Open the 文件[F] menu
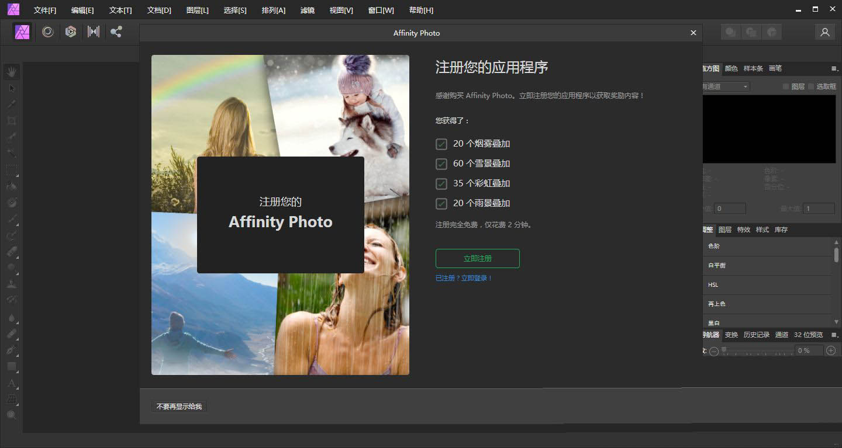Image resolution: width=842 pixels, height=448 pixels. tap(45, 11)
